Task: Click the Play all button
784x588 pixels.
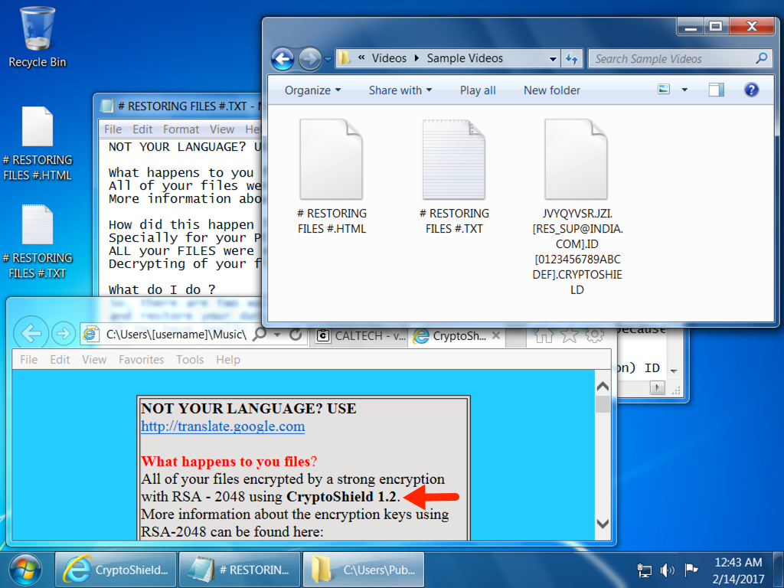Action: (478, 90)
